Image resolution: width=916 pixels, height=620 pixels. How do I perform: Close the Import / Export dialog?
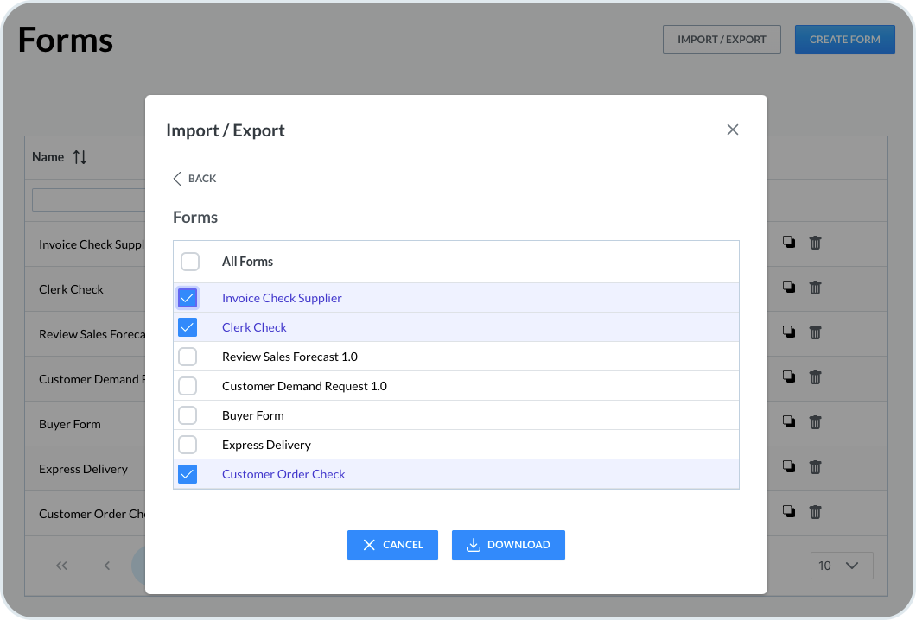coord(733,130)
